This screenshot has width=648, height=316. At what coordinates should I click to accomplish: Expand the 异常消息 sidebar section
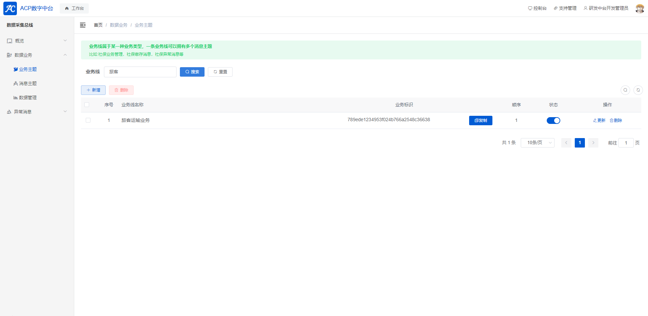(37, 112)
